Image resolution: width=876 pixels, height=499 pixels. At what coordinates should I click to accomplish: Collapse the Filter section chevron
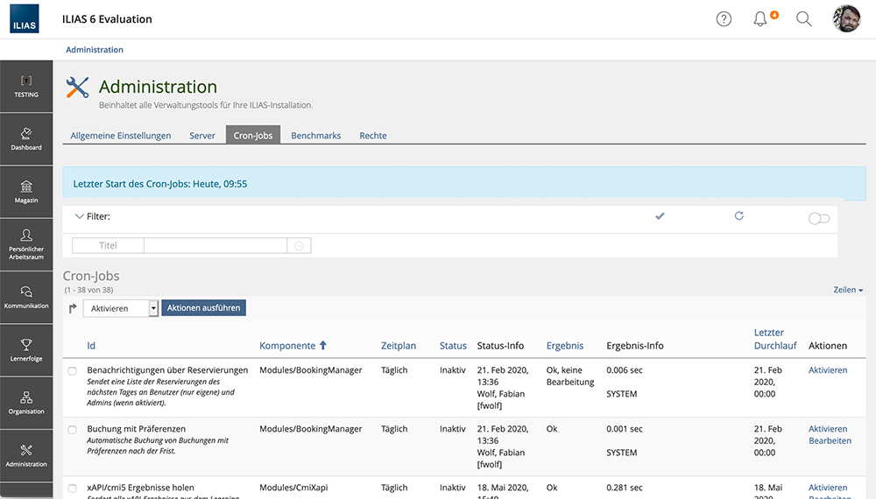[80, 216]
